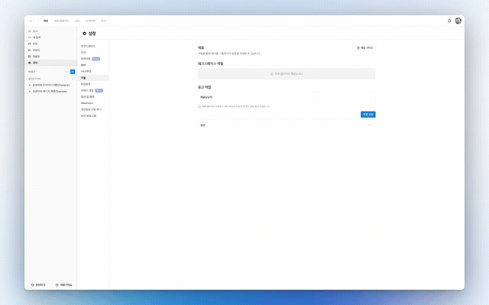The image size is (489, 305).
Task: Click the 이용가이드 help icon
Action: [57, 285]
